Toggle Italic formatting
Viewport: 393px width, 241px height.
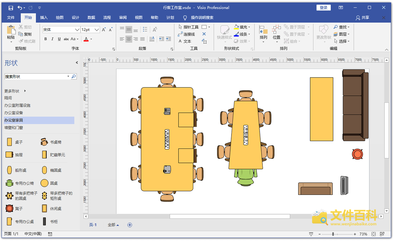click(x=52, y=39)
